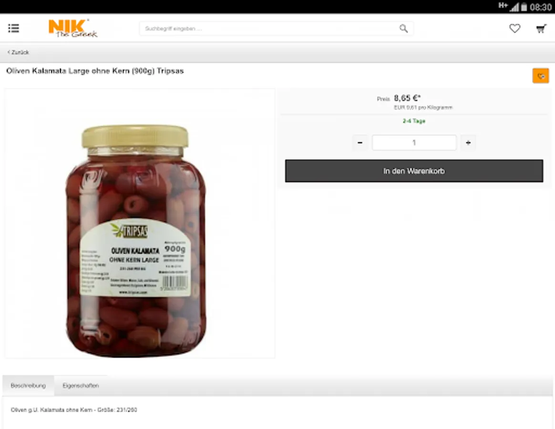Switch to the Eigenschaften tab
The image size is (555, 429).
click(81, 386)
